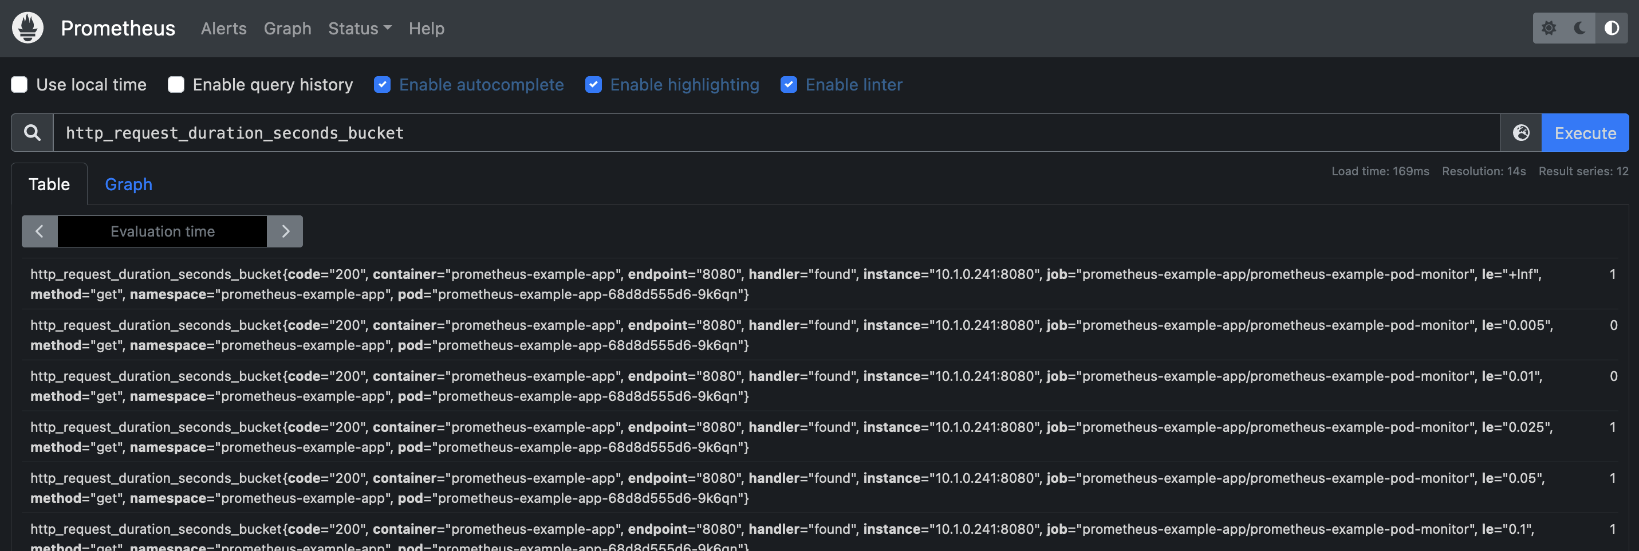The image size is (1639, 551).
Task: Step evaluation time backward arrow
Action: pos(40,231)
